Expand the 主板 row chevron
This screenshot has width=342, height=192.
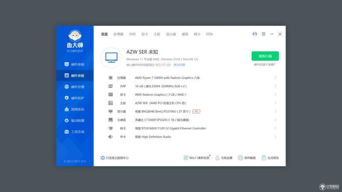coord(275,103)
